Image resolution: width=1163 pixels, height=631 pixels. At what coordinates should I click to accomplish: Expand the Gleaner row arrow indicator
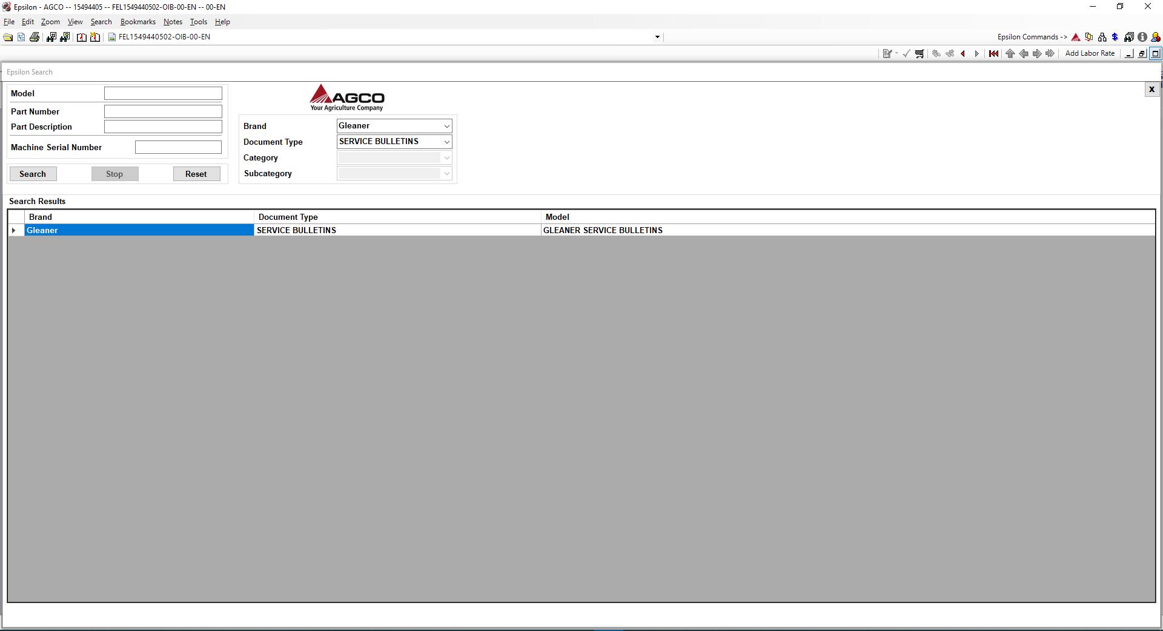tap(14, 230)
